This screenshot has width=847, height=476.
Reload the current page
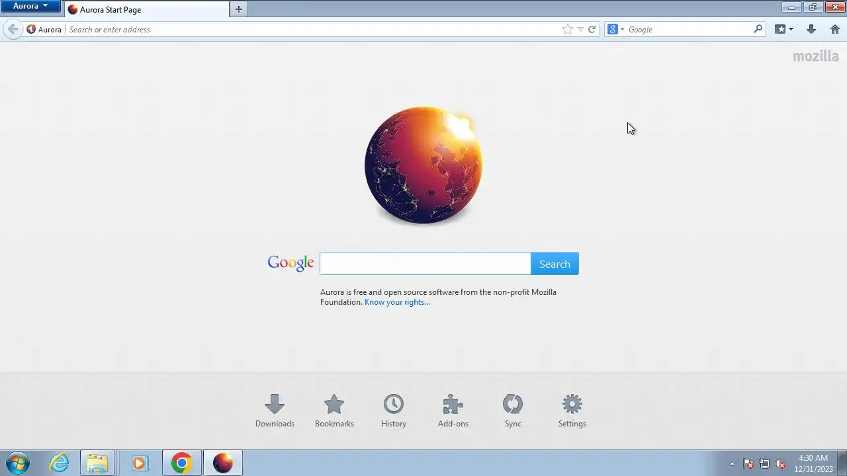pyautogui.click(x=592, y=29)
